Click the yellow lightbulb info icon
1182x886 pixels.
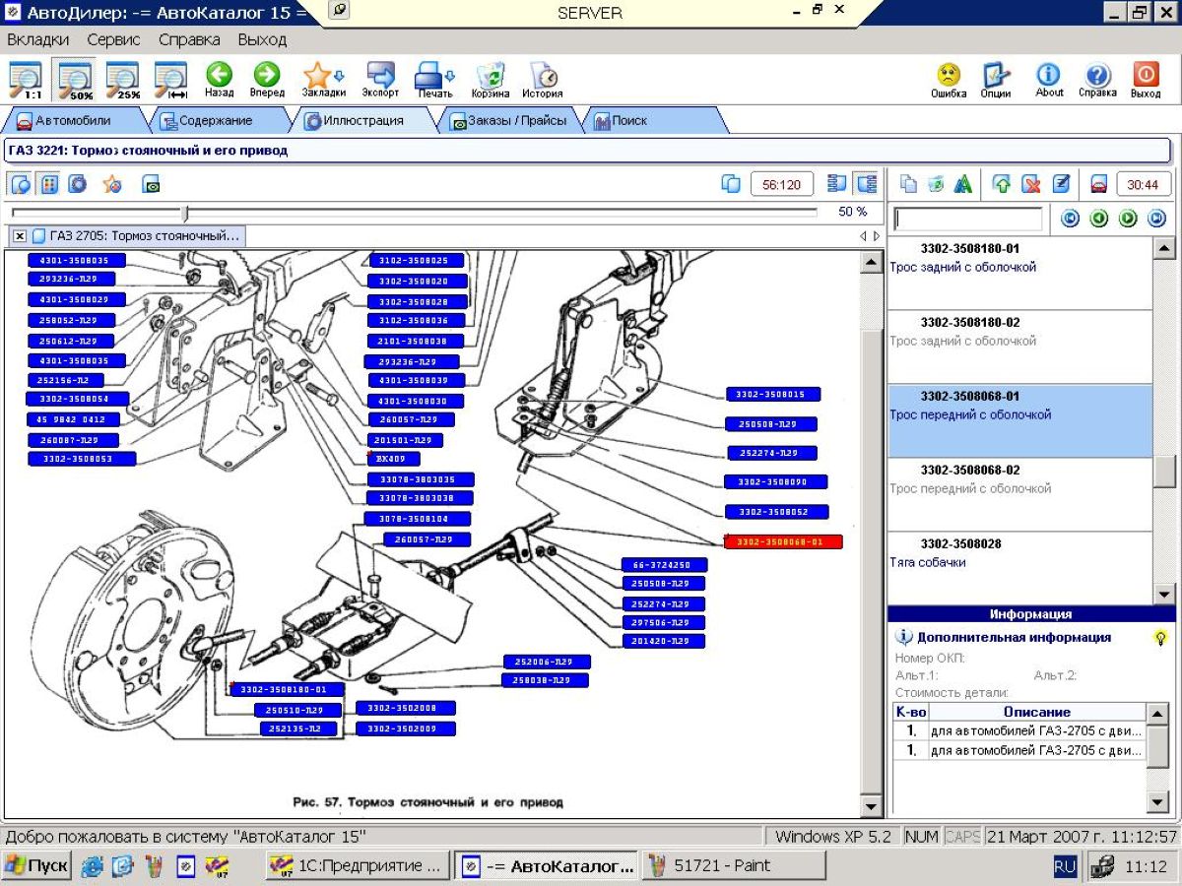(x=1161, y=638)
